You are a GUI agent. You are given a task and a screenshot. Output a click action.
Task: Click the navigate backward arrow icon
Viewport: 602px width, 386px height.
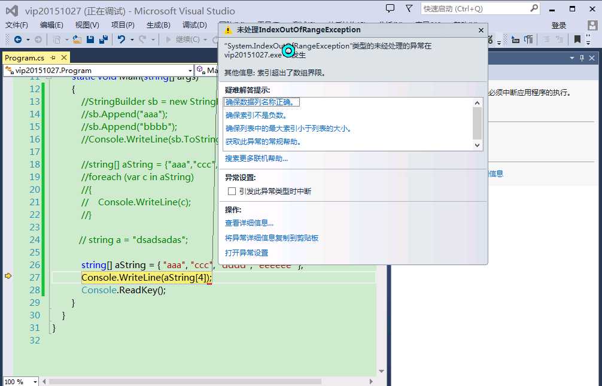click(18, 39)
